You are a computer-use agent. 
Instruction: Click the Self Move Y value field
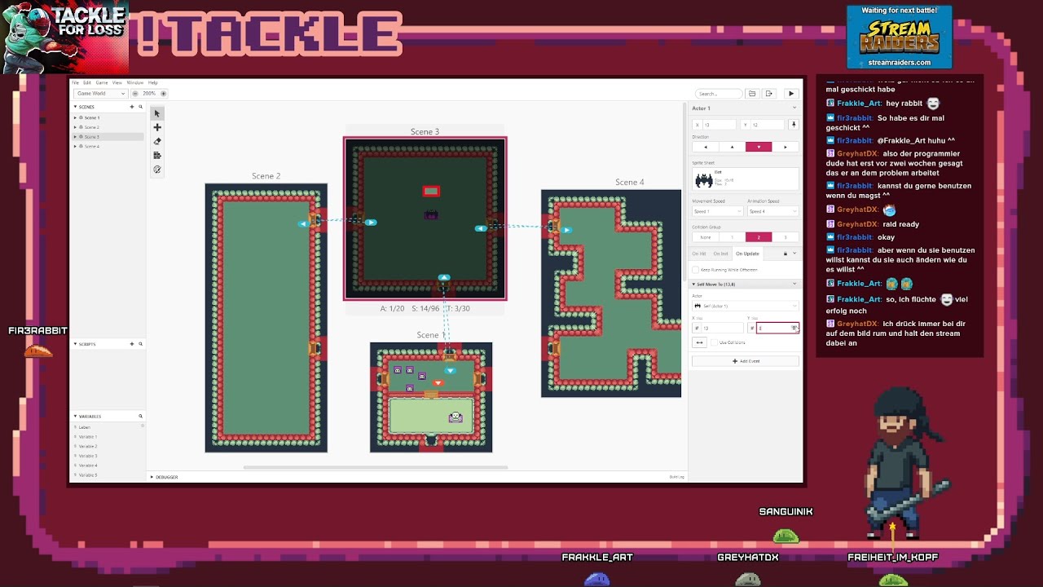777,328
